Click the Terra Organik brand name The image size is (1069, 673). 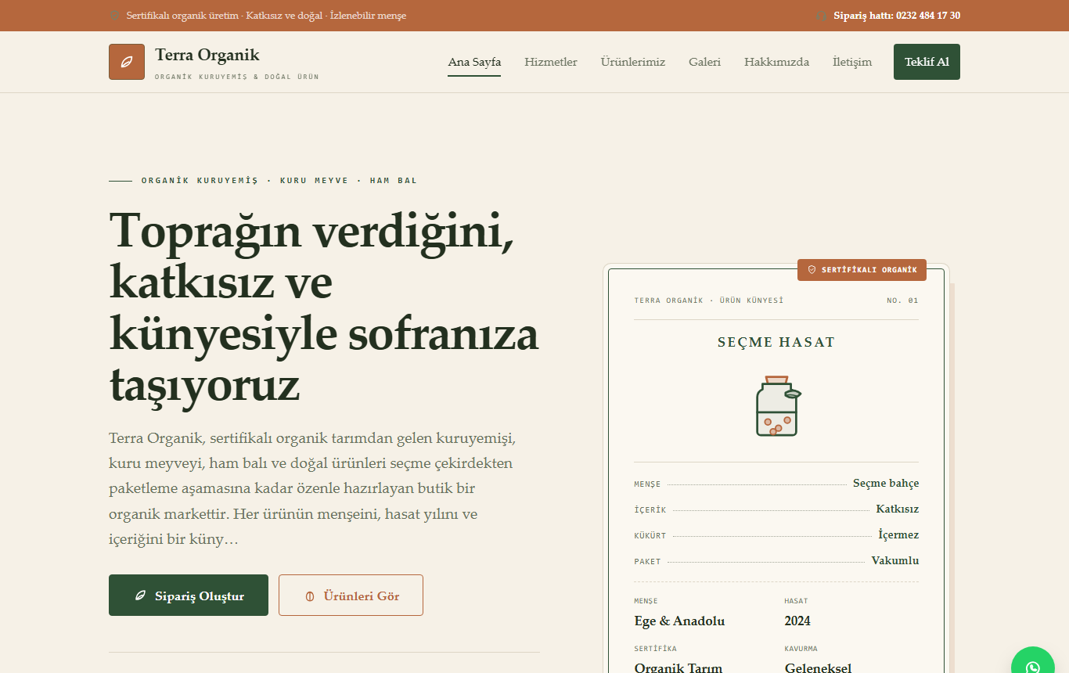click(207, 55)
